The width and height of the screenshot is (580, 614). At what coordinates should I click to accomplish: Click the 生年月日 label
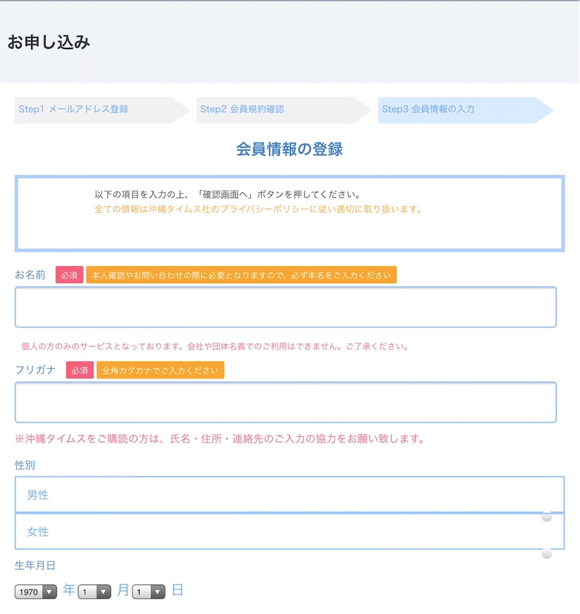(x=35, y=565)
